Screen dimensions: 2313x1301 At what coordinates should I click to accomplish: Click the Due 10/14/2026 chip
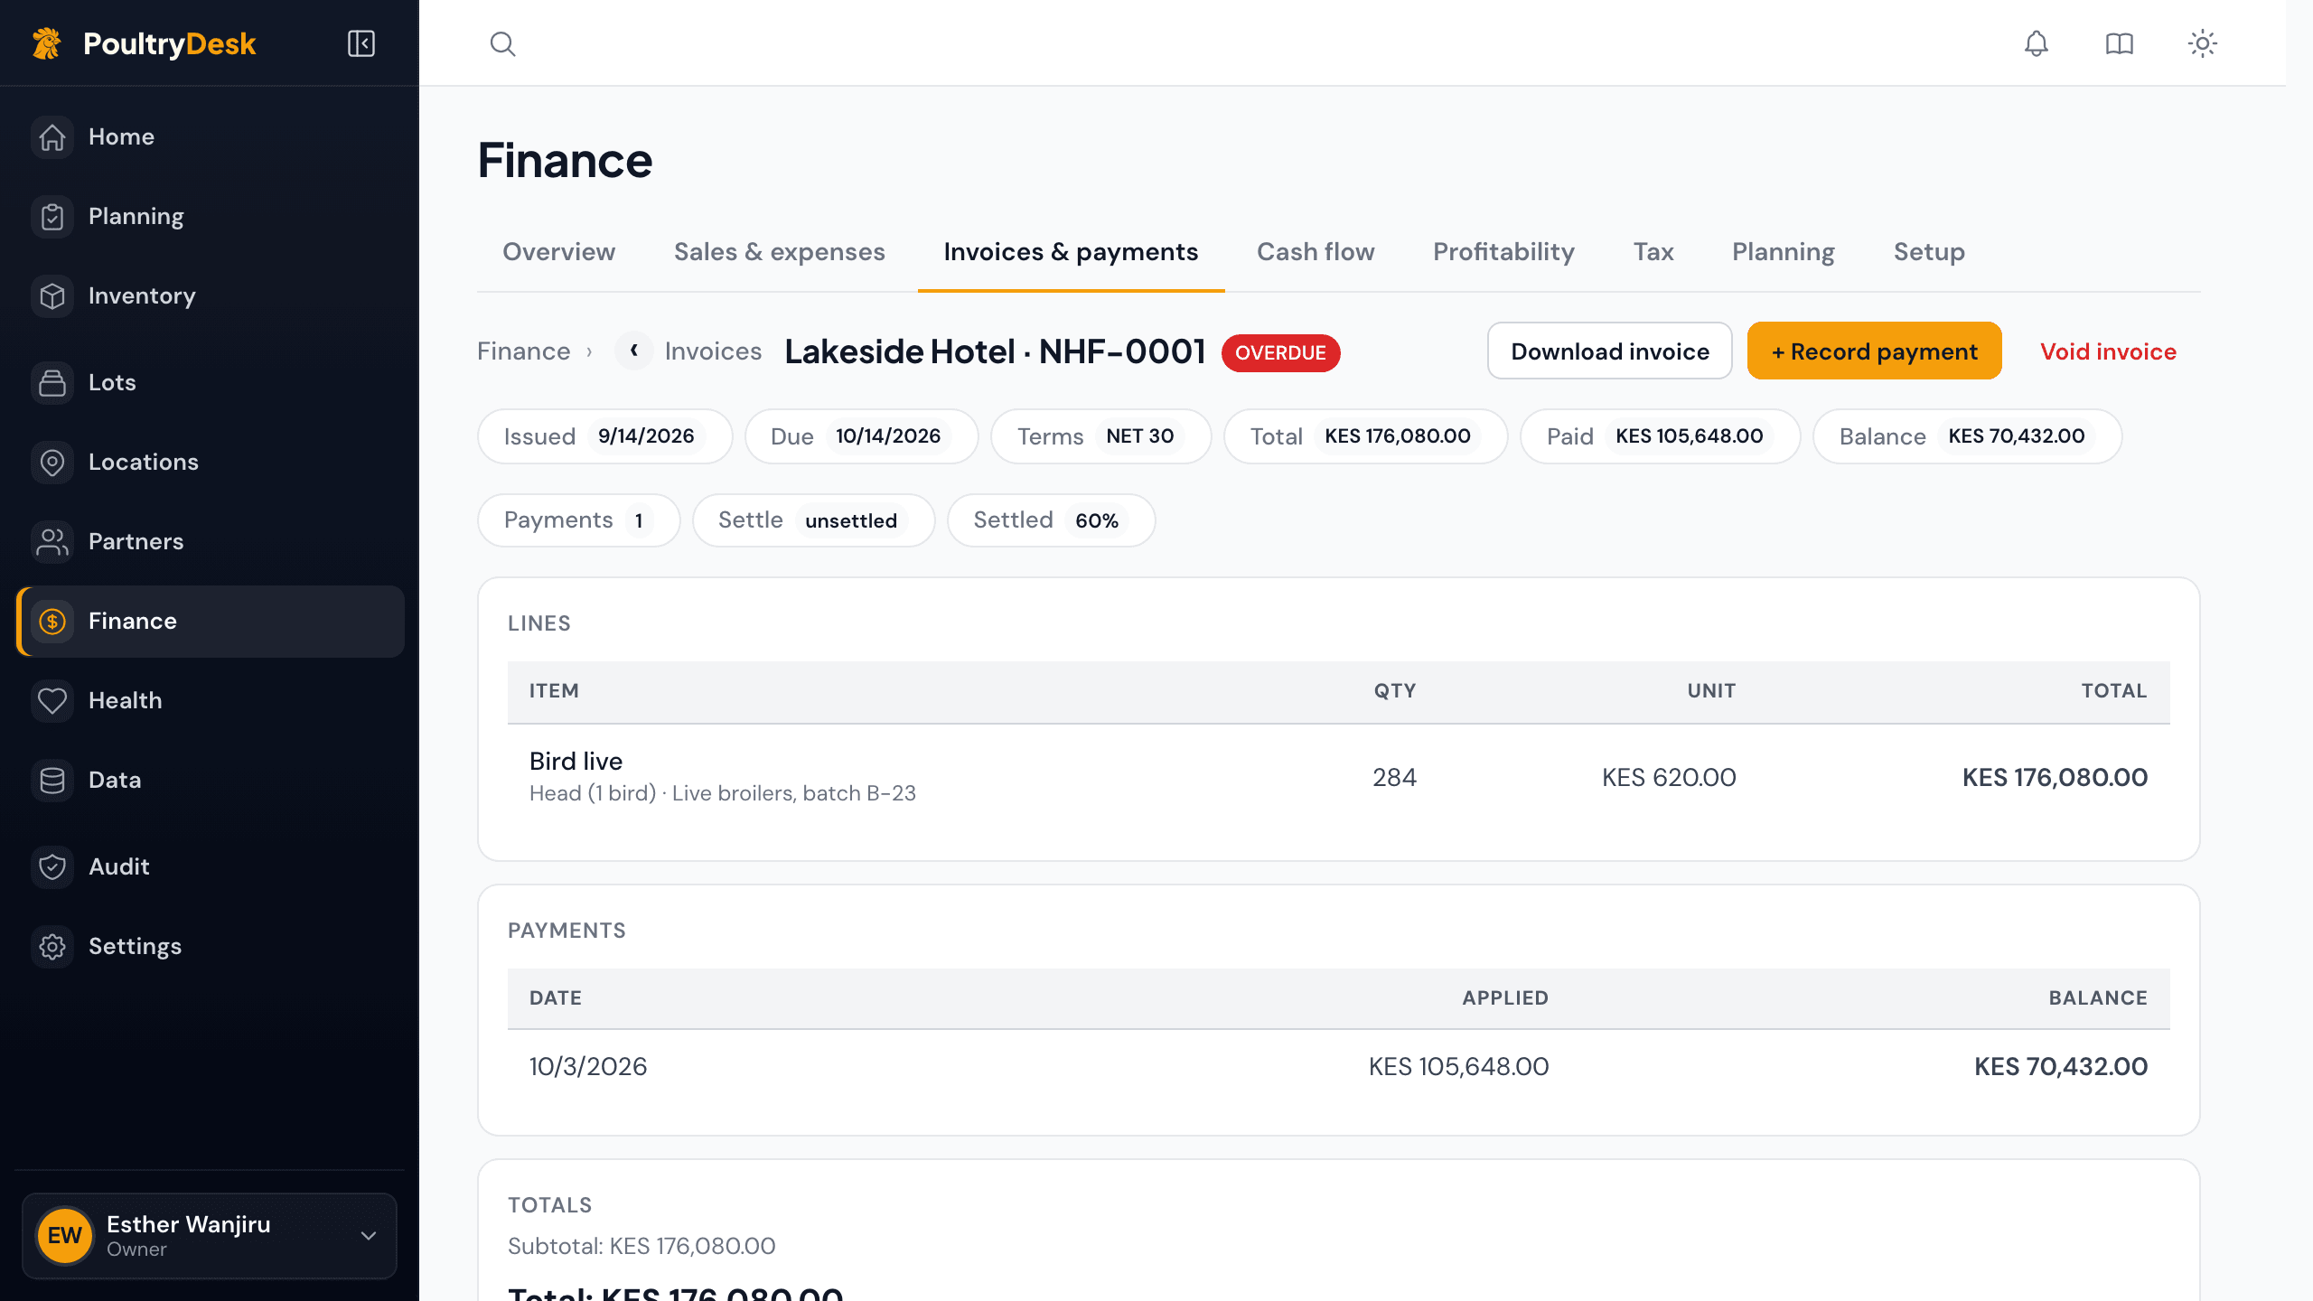tap(861, 436)
